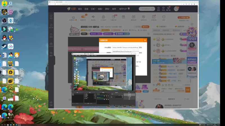This screenshot has width=225, height=126.
Task: Open the 暗黑挑战 2星 purple badge
Action: pos(96,34)
